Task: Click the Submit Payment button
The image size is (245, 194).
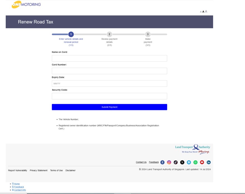Action: coord(109,107)
